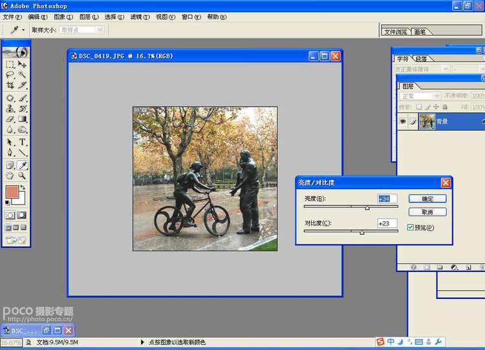Select the Slice tool
This screenshot has height=350, width=485.
[22, 85]
